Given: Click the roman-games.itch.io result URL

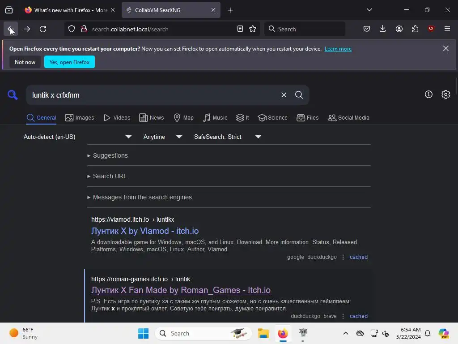Looking at the screenshot, I should pos(140,279).
